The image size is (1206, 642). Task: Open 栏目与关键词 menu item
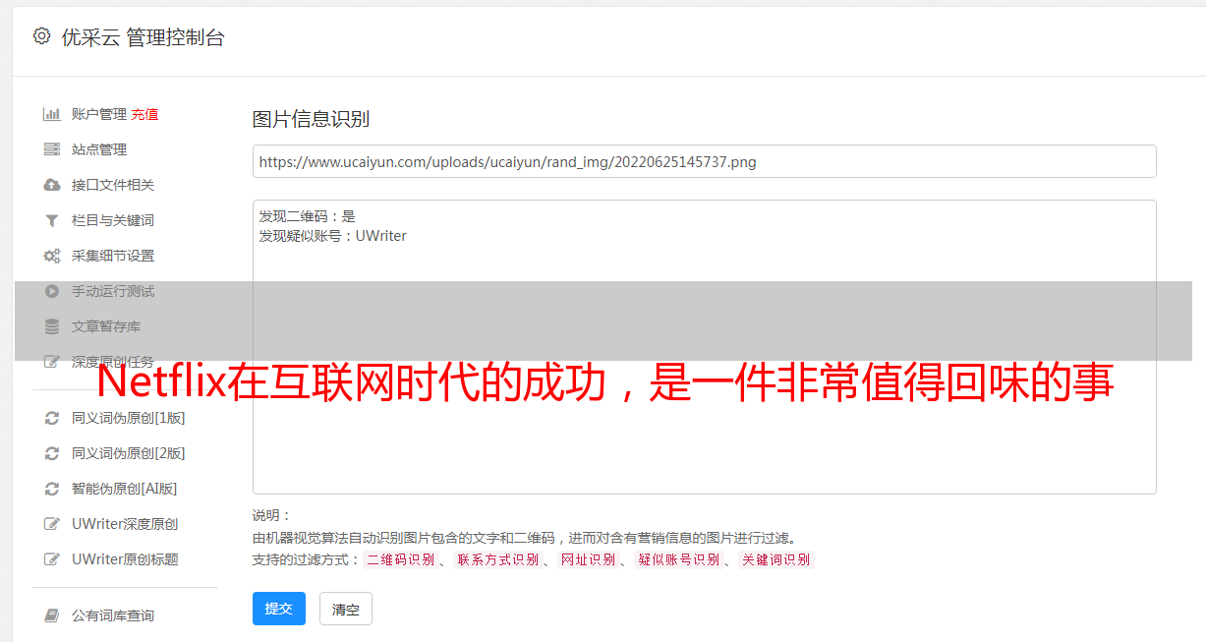(x=113, y=220)
